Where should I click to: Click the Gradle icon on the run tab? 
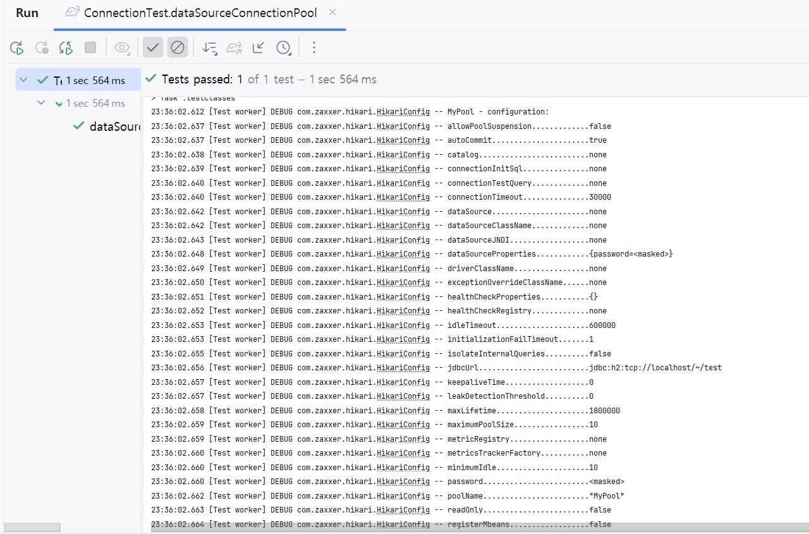click(x=73, y=13)
